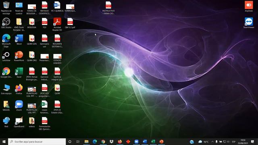Select PC1 QUIMICA Word document
Screen dimensions: 258x145
[x=57, y=6]
